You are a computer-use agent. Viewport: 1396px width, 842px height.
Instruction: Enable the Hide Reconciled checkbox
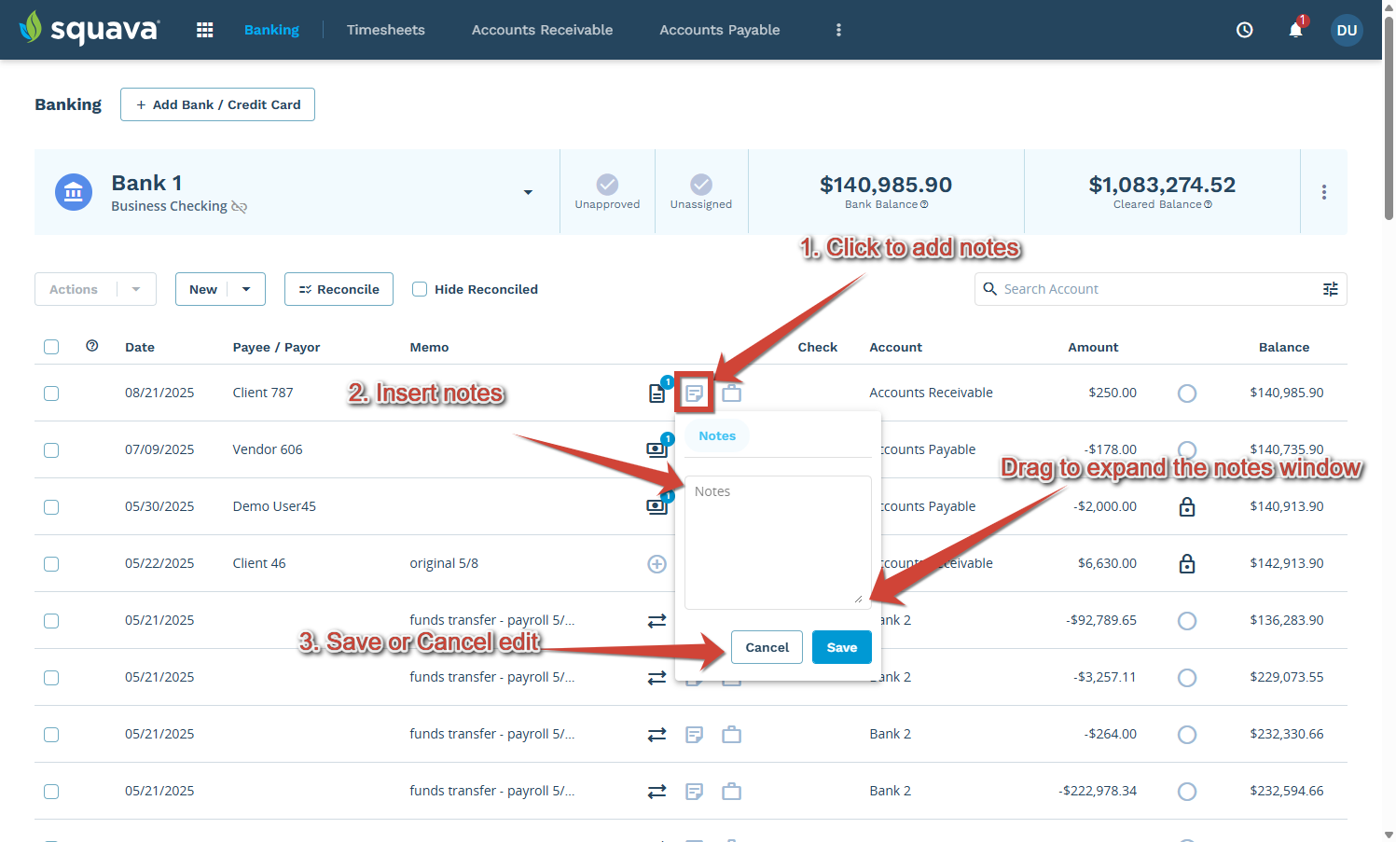[420, 289]
